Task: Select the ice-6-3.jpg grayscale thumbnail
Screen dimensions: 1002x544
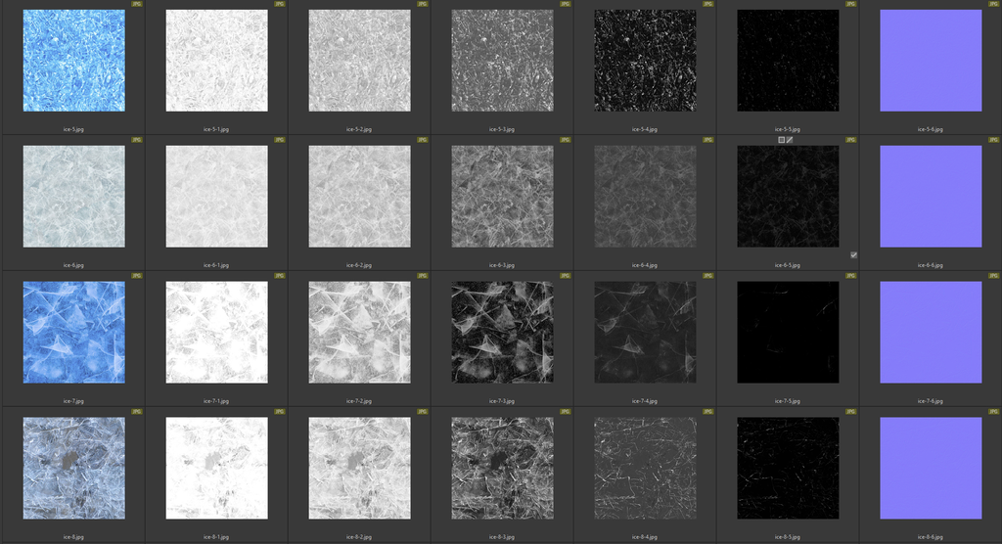Action: click(x=502, y=197)
